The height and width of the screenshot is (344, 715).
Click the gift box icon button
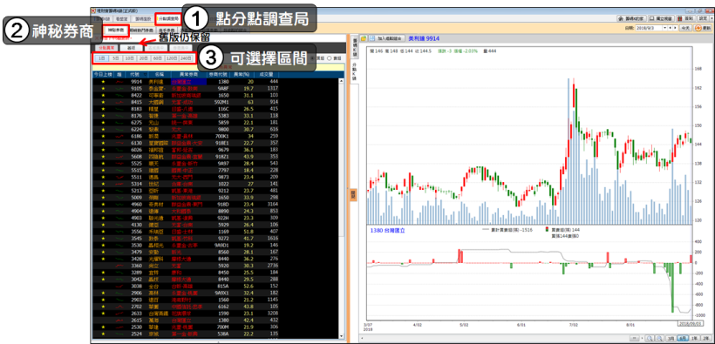(x=680, y=18)
